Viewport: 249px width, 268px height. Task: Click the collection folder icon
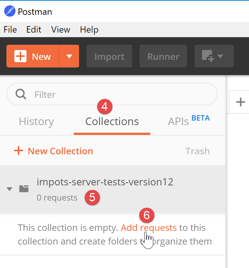(x=24, y=188)
